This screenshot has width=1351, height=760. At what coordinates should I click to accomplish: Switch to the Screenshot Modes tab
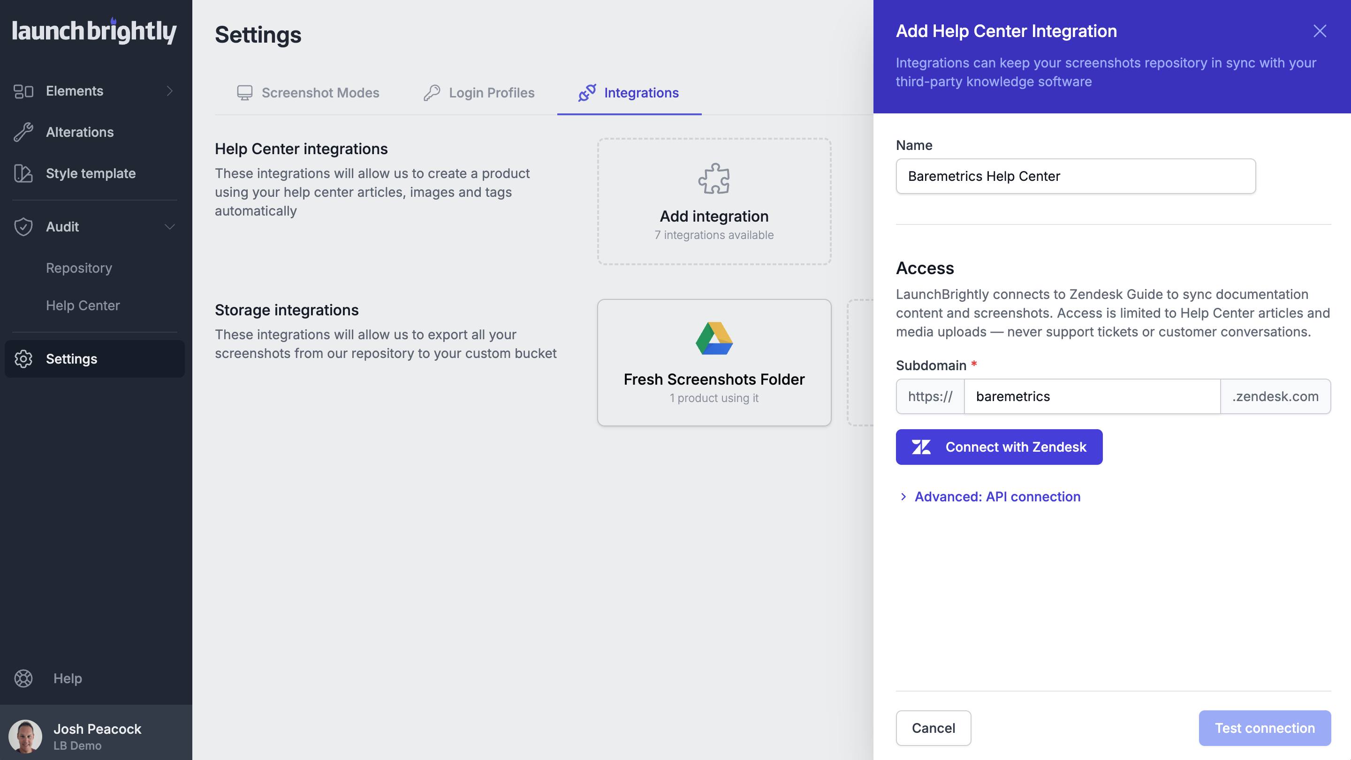pos(308,93)
